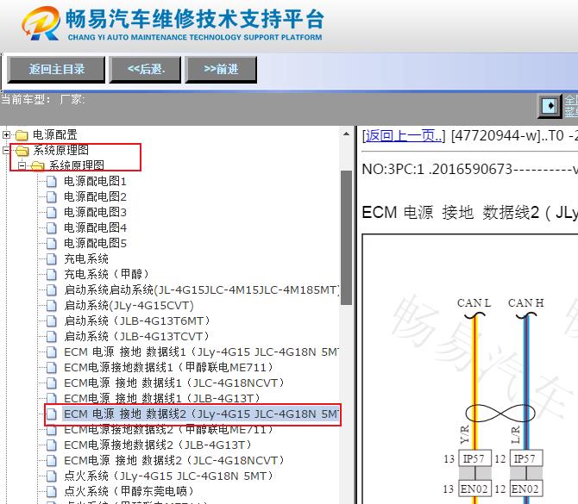Screen dimensions: 578x504
Task: Click document icon beside 充电系统（甲醇）
Action: point(52,274)
